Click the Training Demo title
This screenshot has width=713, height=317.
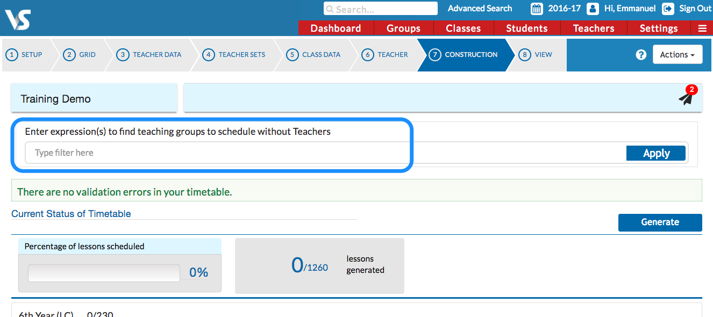56,99
